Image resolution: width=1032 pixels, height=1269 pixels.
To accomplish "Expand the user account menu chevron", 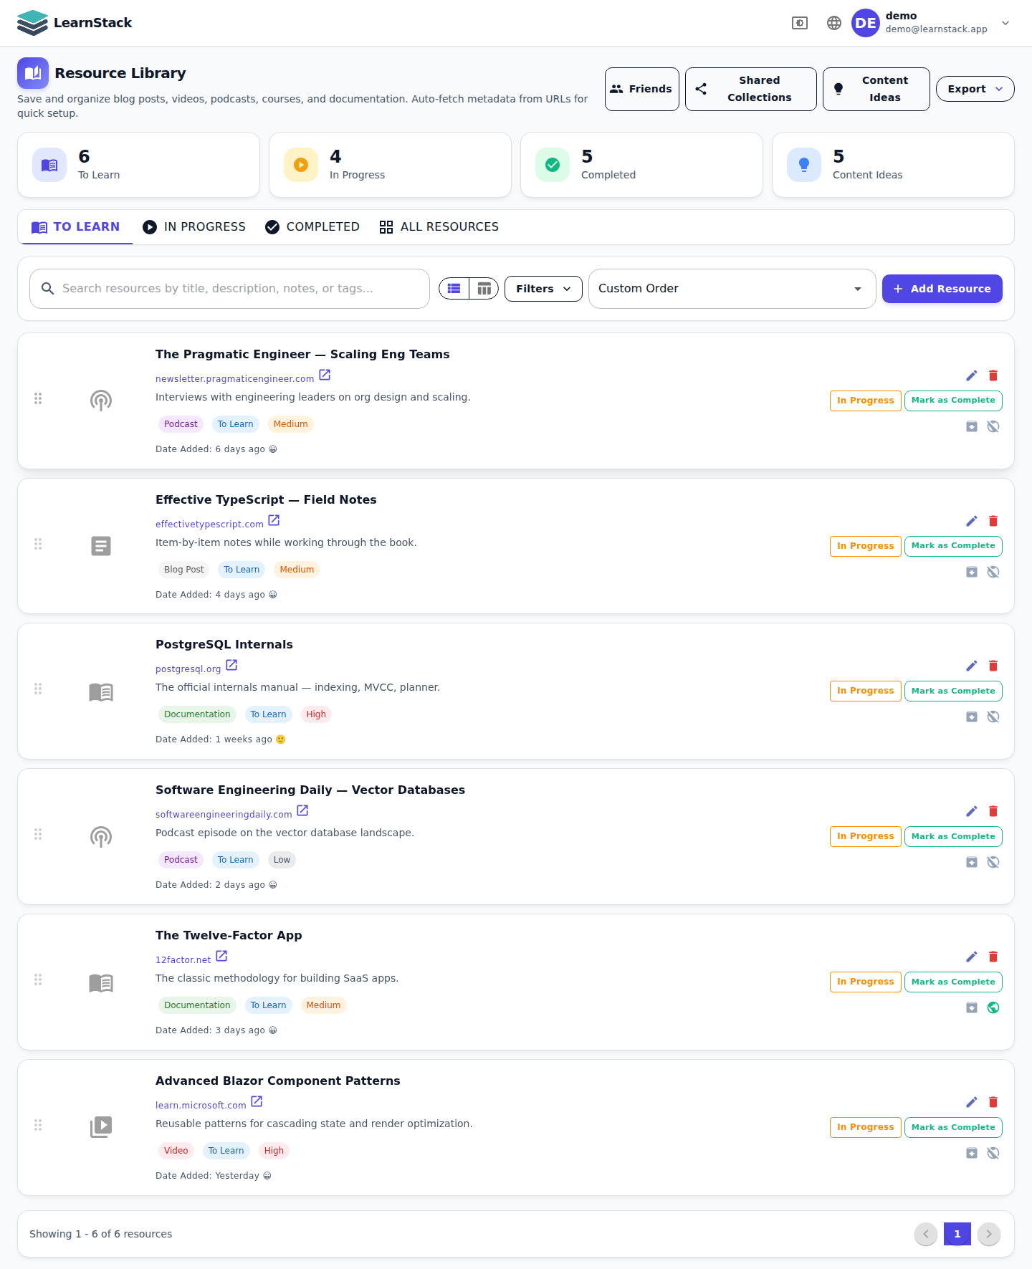I will [x=1005, y=23].
